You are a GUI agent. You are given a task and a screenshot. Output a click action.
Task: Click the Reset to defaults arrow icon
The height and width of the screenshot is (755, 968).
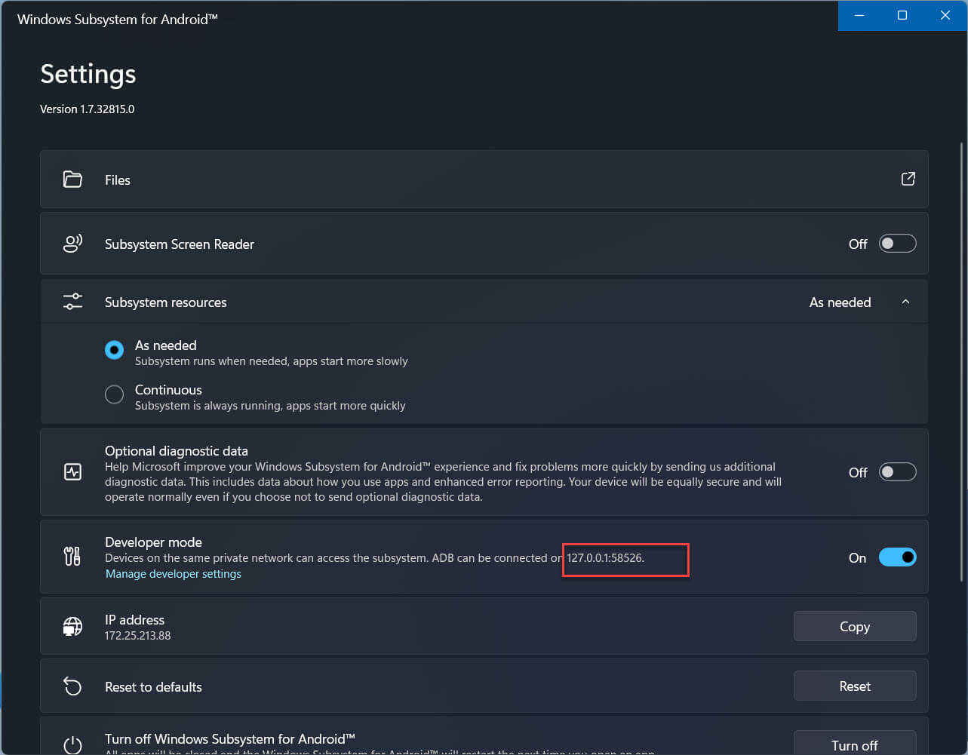[x=72, y=686]
